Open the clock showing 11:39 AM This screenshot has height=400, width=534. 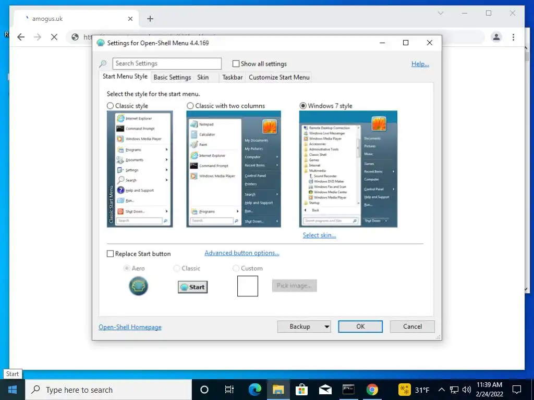[489, 390]
